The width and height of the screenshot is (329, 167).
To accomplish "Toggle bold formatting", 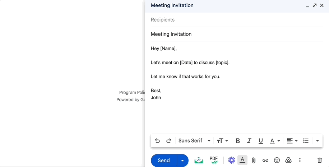I will (x=237, y=141).
